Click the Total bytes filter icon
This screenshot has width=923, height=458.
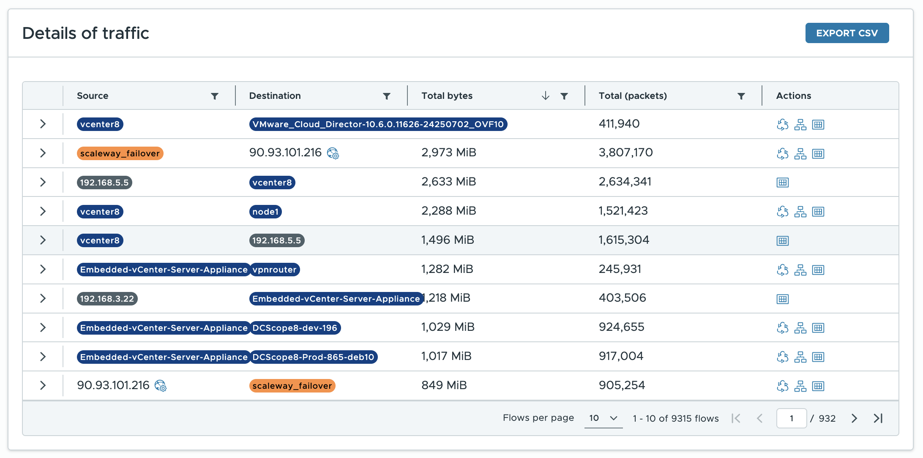pyautogui.click(x=564, y=96)
